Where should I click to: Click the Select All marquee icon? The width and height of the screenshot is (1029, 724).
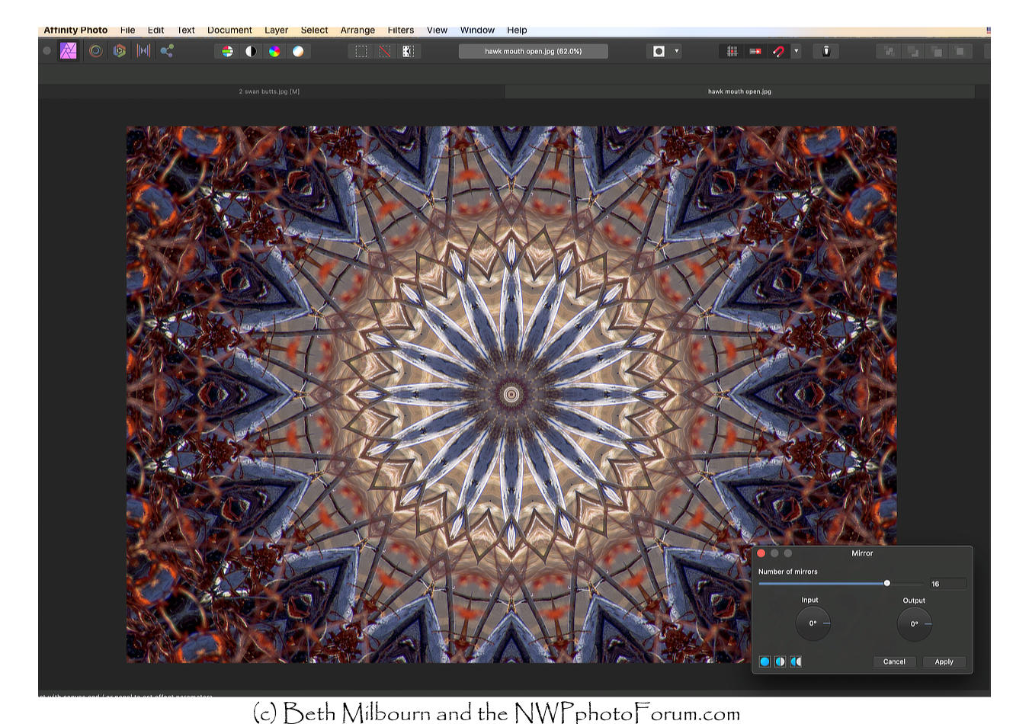pos(361,51)
